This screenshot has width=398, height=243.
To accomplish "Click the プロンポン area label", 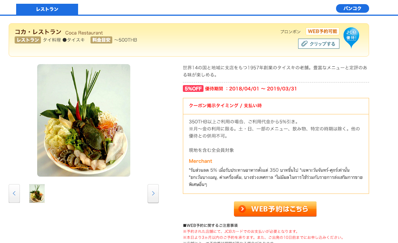I will click(x=290, y=31).
